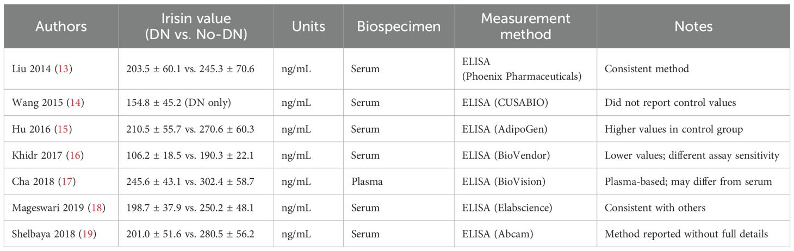The image size is (794, 251).
Task: Select the Notes column header
Action: coord(693,26)
